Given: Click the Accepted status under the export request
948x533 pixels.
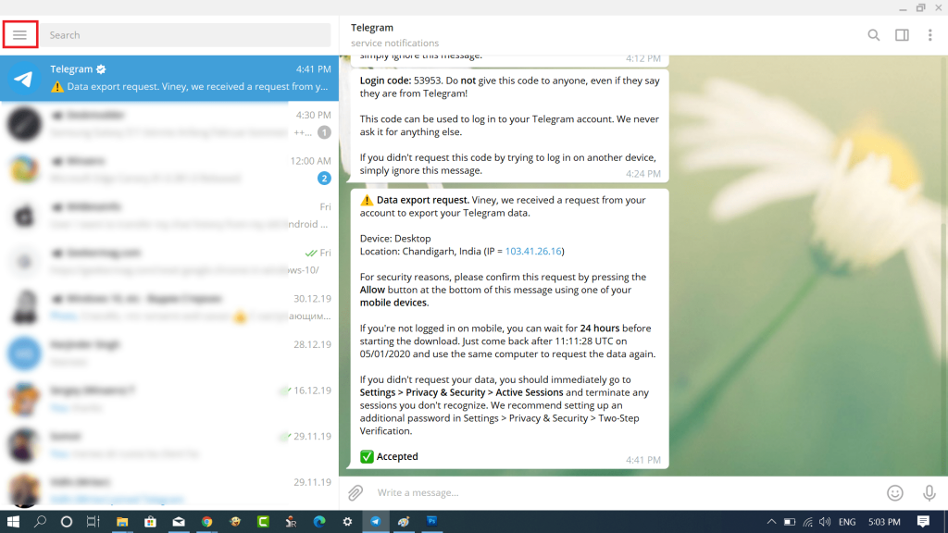Looking at the screenshot, I should 389,457.
